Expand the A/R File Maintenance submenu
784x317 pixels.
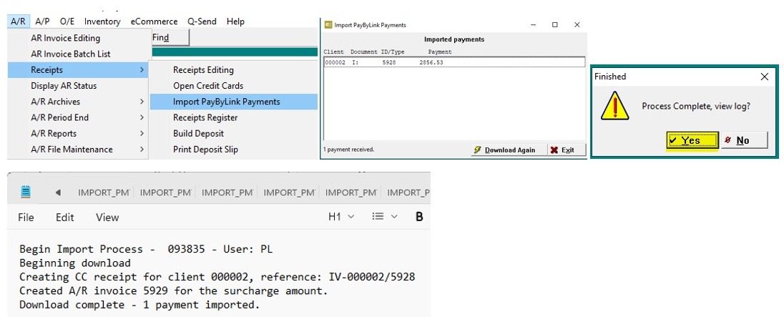point(78,150)
